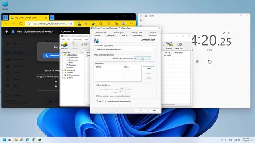Expand the Finished category node
Image resolution: width=255 pixels, height=143 pixels.
(63, 73)
